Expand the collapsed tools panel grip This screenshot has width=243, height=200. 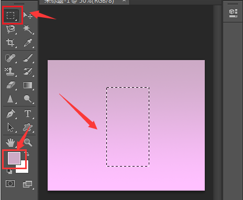pyautogui.click(x=19, y=4)
